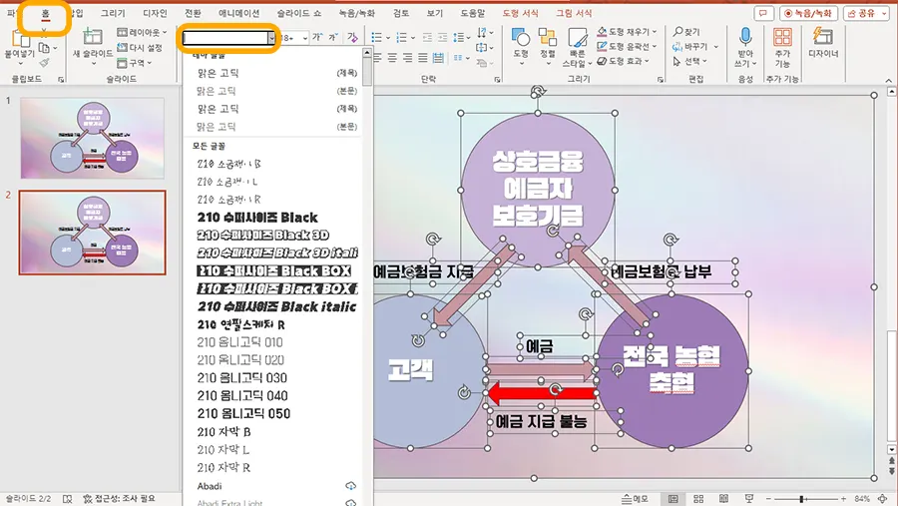Click the decrease indent icon
The height and width of the screenshot is (506, 898).
427,37
